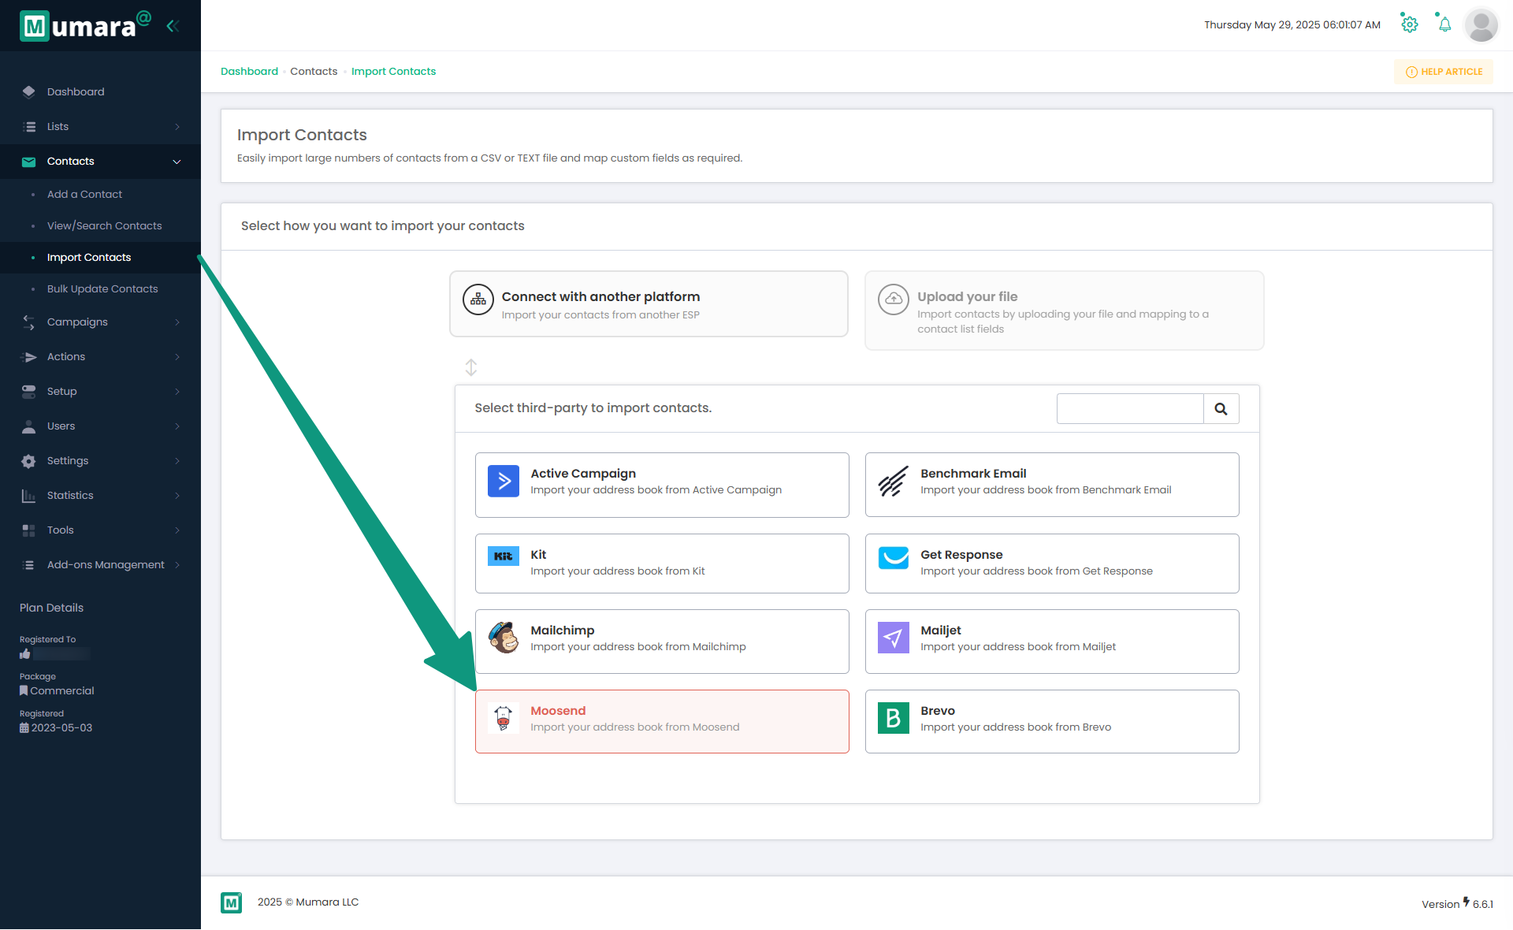Expand the Statistics menu chevron
Viewport: 1513px width, 930px height.
click(x=177, y=496)
